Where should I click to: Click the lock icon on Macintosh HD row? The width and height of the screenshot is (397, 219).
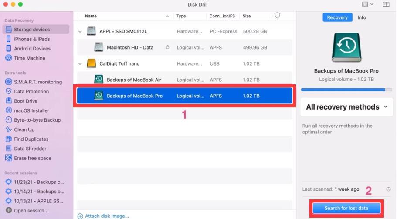pyautogui.click(x=168, y=47)
